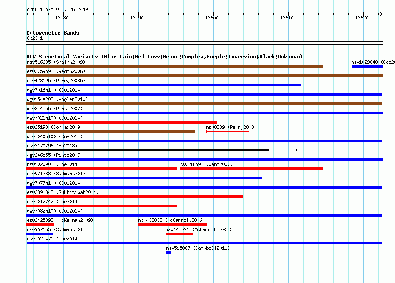
Task: Click the short blue nsv967655 bar
Action: [40, 234]
